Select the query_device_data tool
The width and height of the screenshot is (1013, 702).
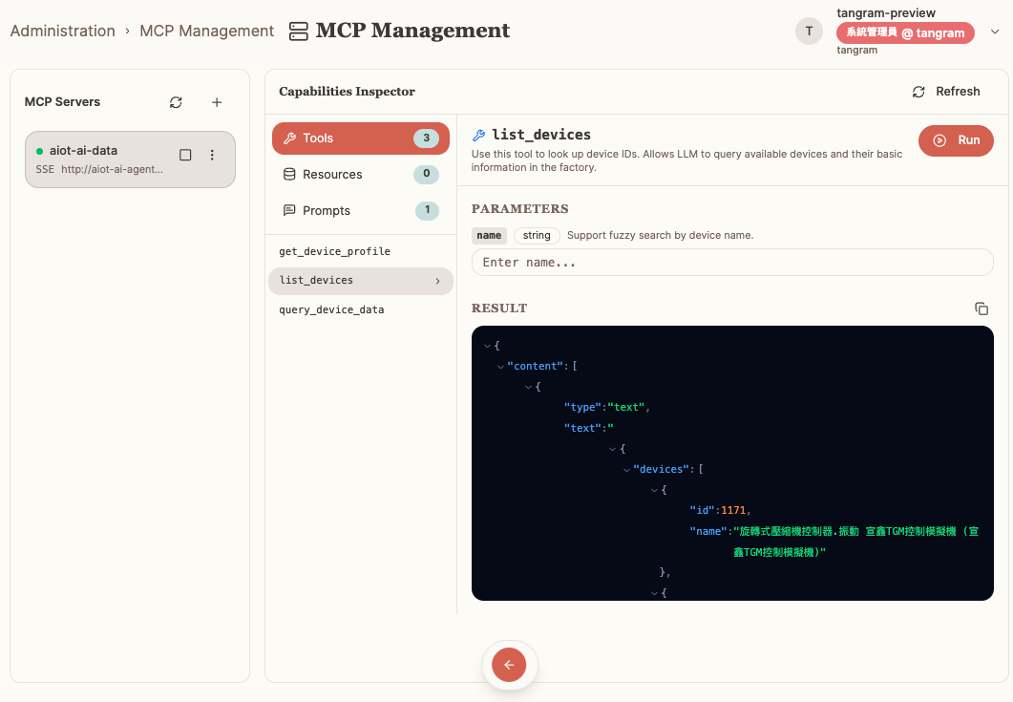coord(331,310)
